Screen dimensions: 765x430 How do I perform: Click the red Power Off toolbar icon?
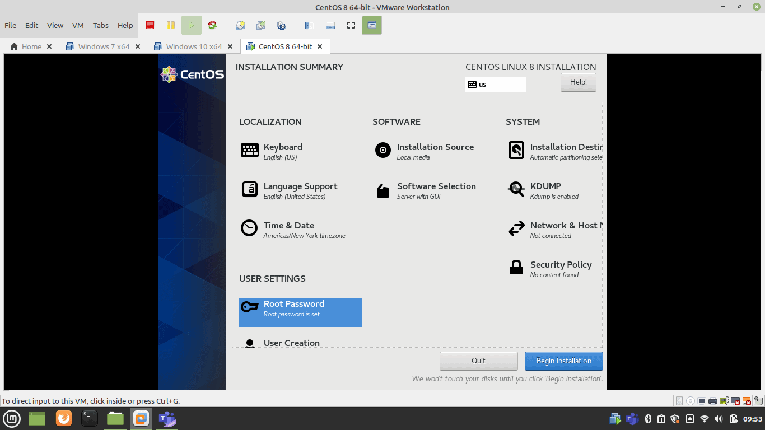point(150,25)
